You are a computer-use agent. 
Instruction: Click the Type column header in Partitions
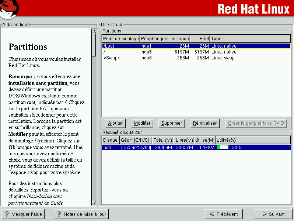pyautogui.click(x=250, y=39)
